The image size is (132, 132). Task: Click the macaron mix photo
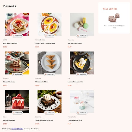[x=82, y=24]
